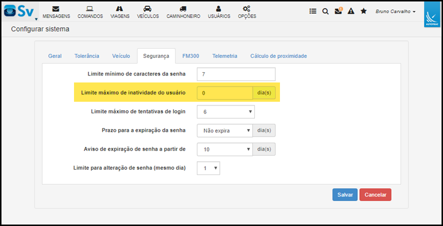Open the Caminhoneiro truck icon menu

point(183,12)
